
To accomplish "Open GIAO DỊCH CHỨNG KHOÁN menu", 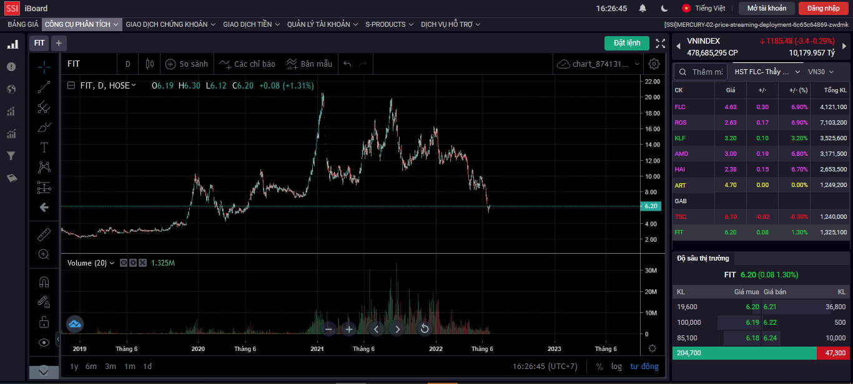I will 170,24.
